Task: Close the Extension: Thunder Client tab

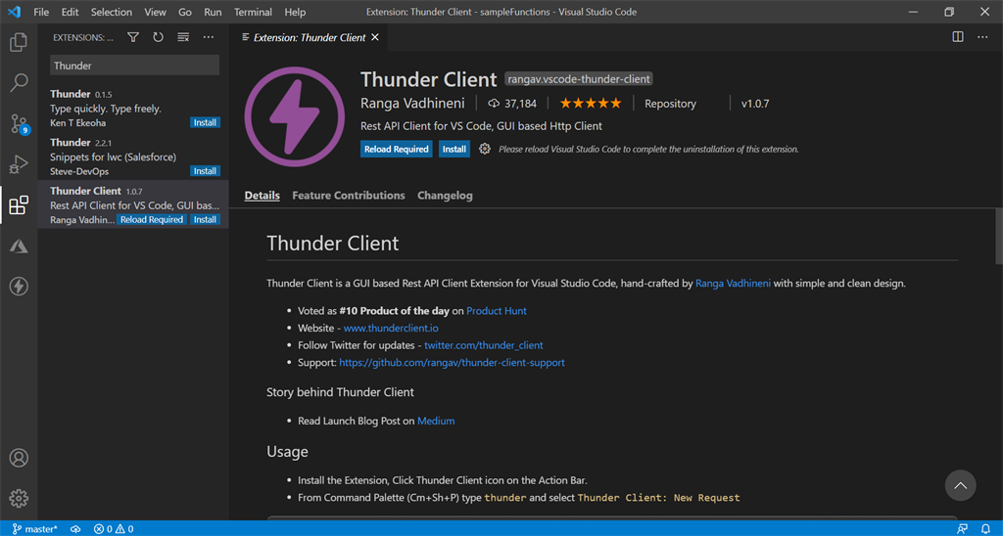Action: pyautogui.click(x=375, y=38)
